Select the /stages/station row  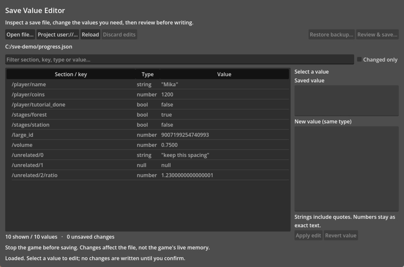pos(148,125)
